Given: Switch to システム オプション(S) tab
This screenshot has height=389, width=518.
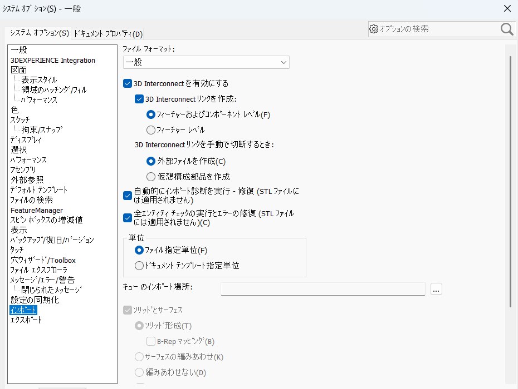Looking at the screenshot, I should coord(39,33).
